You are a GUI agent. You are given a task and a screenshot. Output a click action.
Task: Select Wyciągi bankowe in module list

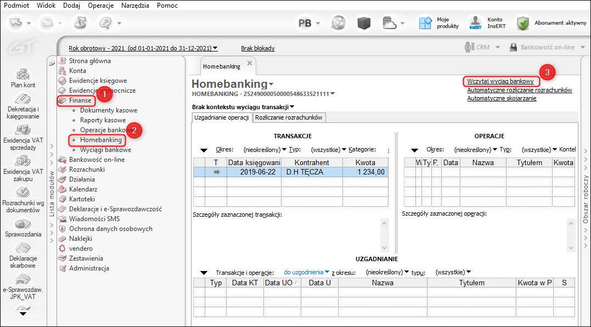click(105, 150)
